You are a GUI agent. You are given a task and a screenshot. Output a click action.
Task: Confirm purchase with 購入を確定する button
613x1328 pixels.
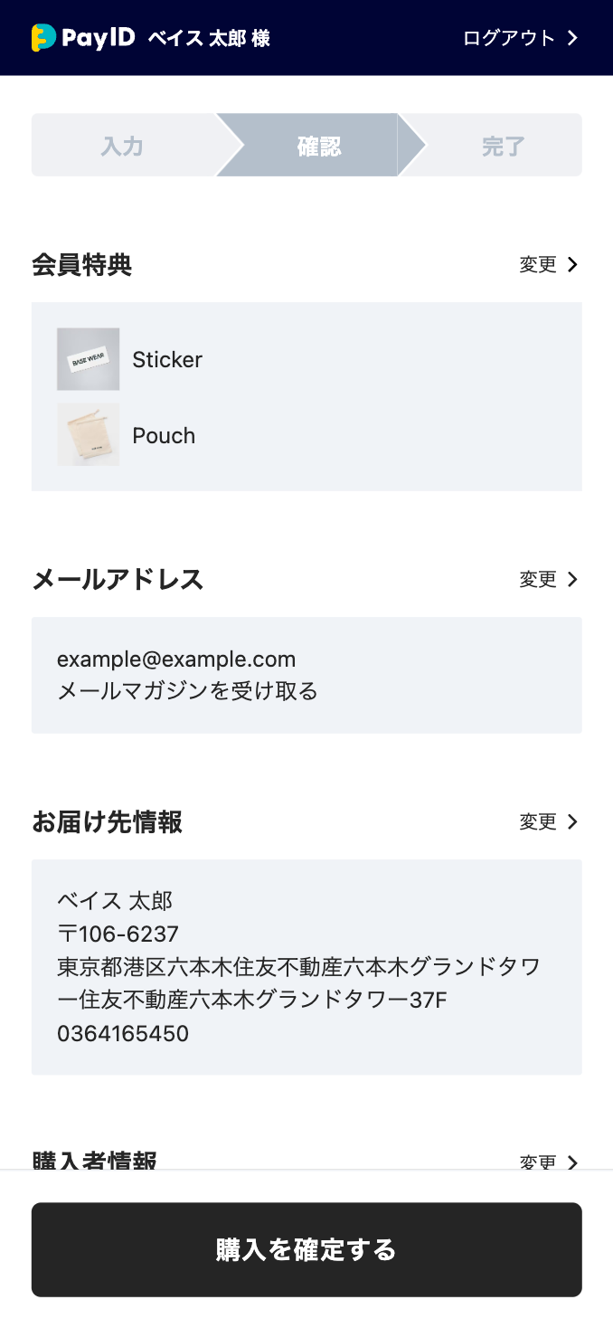click(x=306, y=1249)
